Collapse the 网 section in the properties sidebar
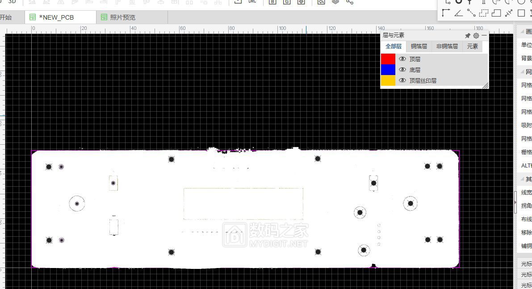 pos(522,71)
